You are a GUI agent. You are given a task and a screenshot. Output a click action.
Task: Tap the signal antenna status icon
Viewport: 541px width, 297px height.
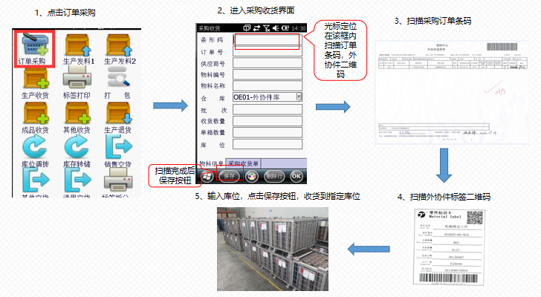[266, 28]
